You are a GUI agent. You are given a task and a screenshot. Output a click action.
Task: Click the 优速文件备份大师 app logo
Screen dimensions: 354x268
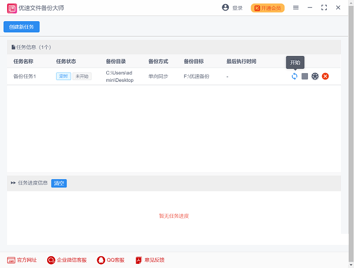pyautogui.click(x=12, y=8)
